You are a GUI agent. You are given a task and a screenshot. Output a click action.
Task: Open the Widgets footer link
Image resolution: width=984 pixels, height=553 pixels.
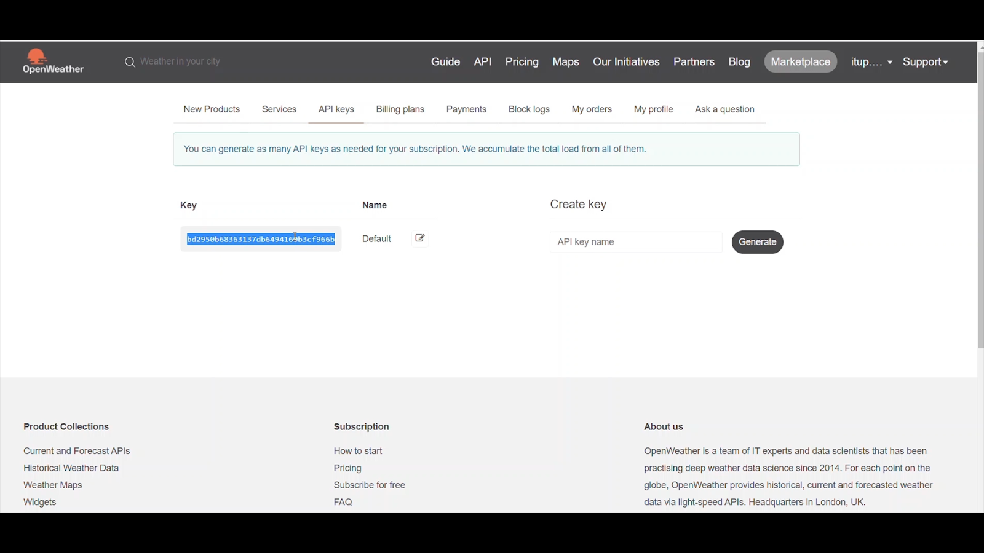40,503
